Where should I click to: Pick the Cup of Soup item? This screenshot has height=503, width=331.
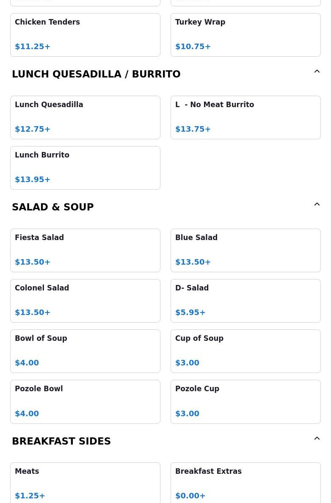245,351
